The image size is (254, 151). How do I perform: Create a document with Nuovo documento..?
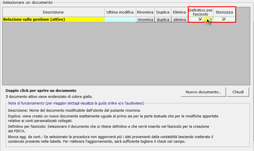[x=203, y=92]
